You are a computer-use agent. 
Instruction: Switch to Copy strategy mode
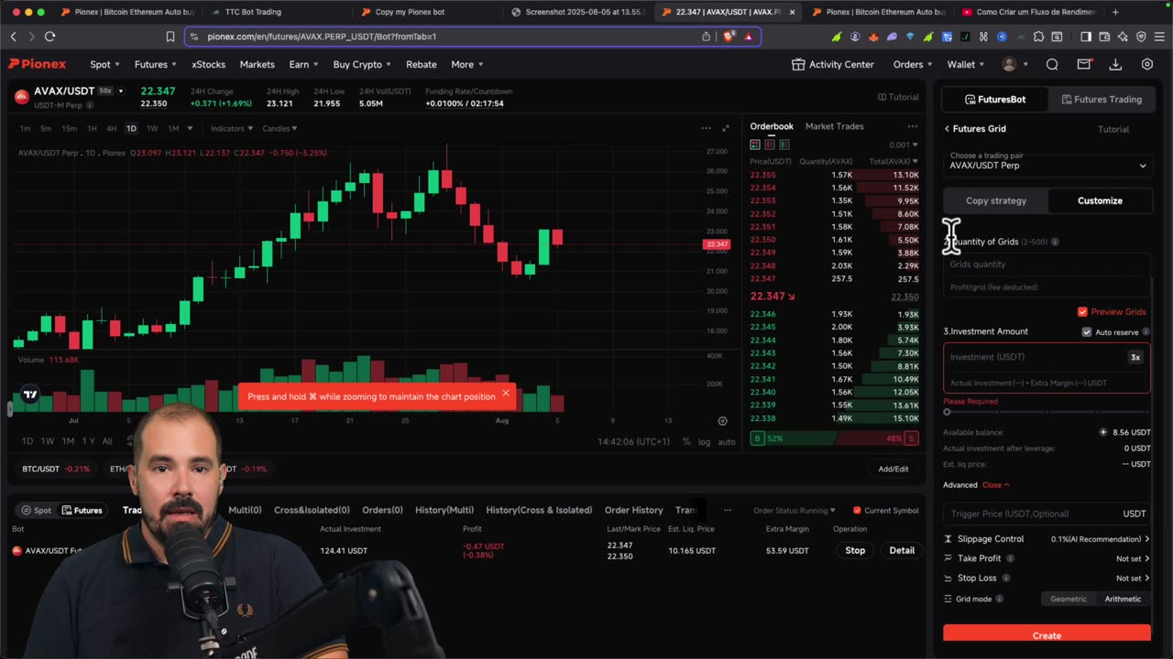pos(996,200)
